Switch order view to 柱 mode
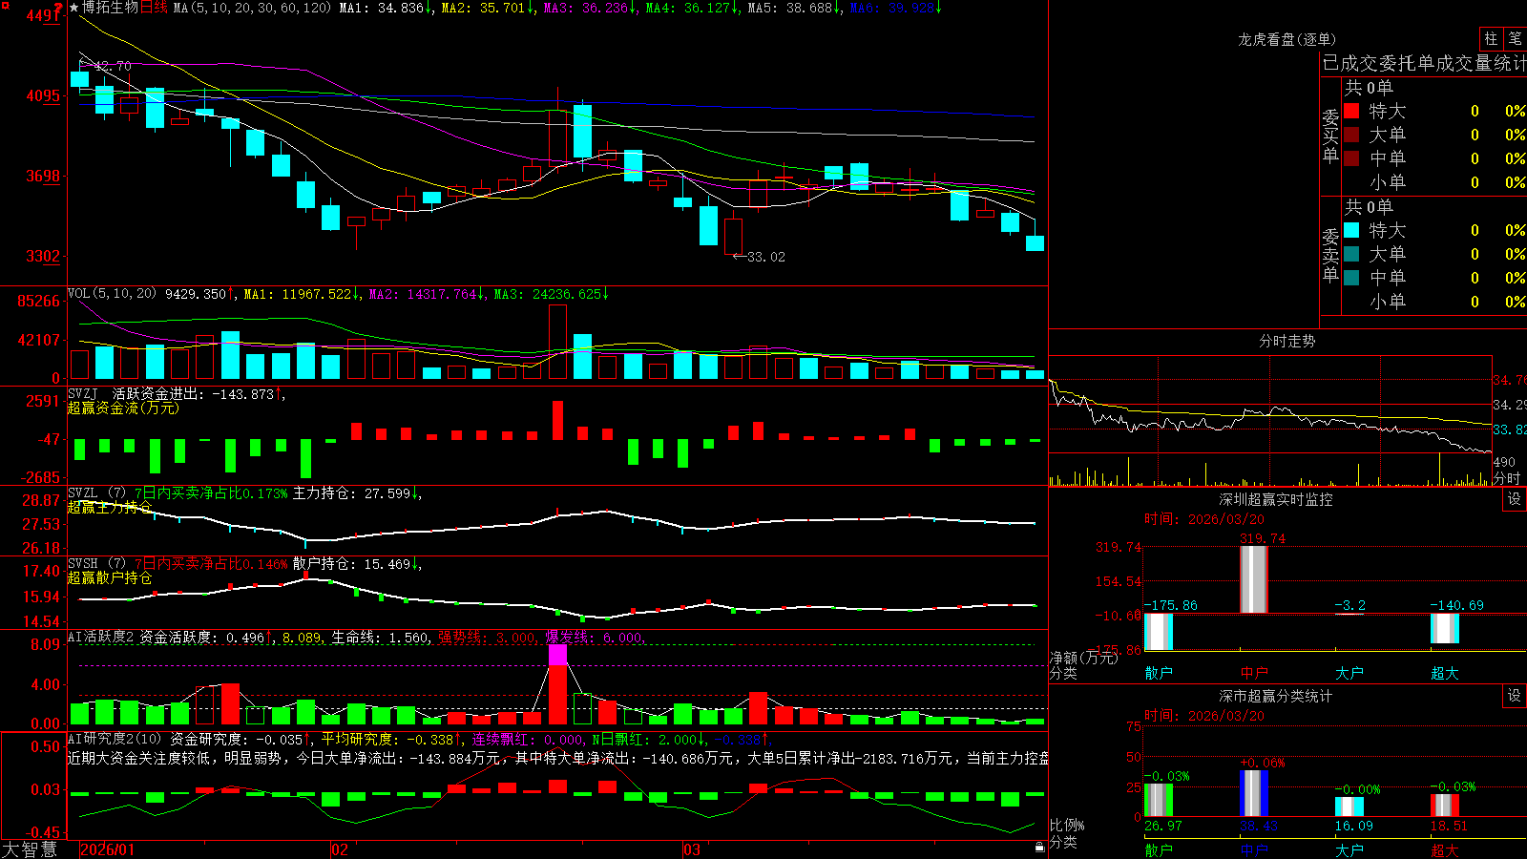The width and height of the screenshot is (1527, 859). (1491, 38)
